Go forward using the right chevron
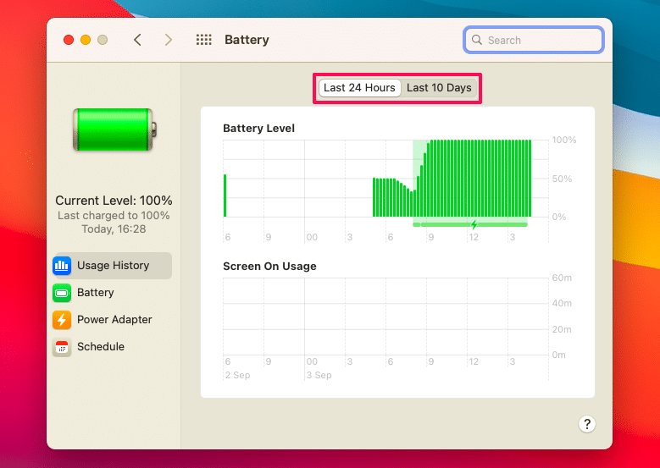The height and width of the screenshot is (468, 660). 169,40
